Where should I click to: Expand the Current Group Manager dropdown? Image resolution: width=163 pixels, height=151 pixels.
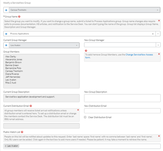point(77,45)
